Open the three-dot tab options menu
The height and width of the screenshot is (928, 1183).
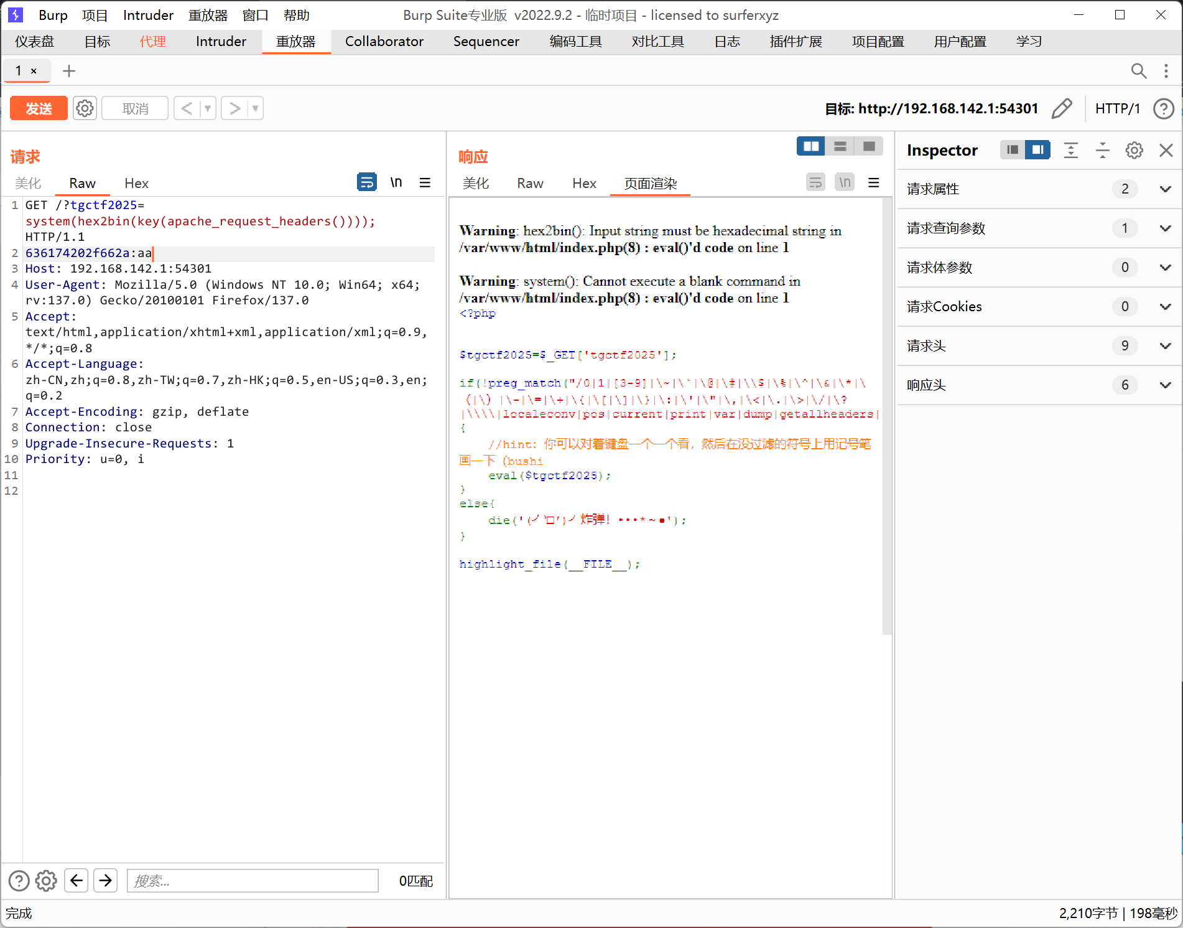[1166, 71]
